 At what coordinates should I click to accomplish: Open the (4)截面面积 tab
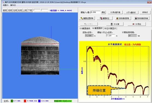pyautogui.click(x=97, y=28)
